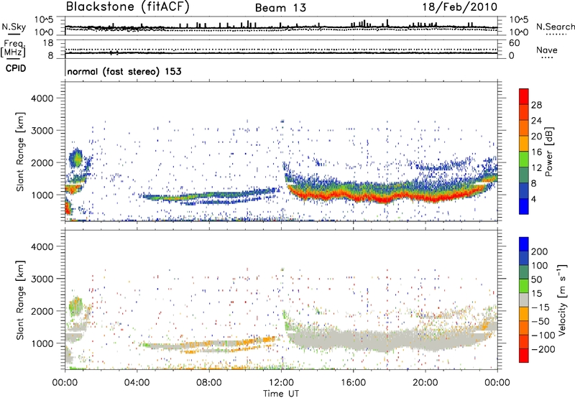Click the -15 tick on velocity colorbar

(539, 307)
